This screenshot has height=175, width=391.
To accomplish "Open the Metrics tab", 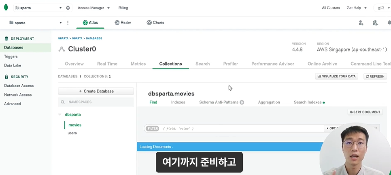I will click(x=138, y=64).
